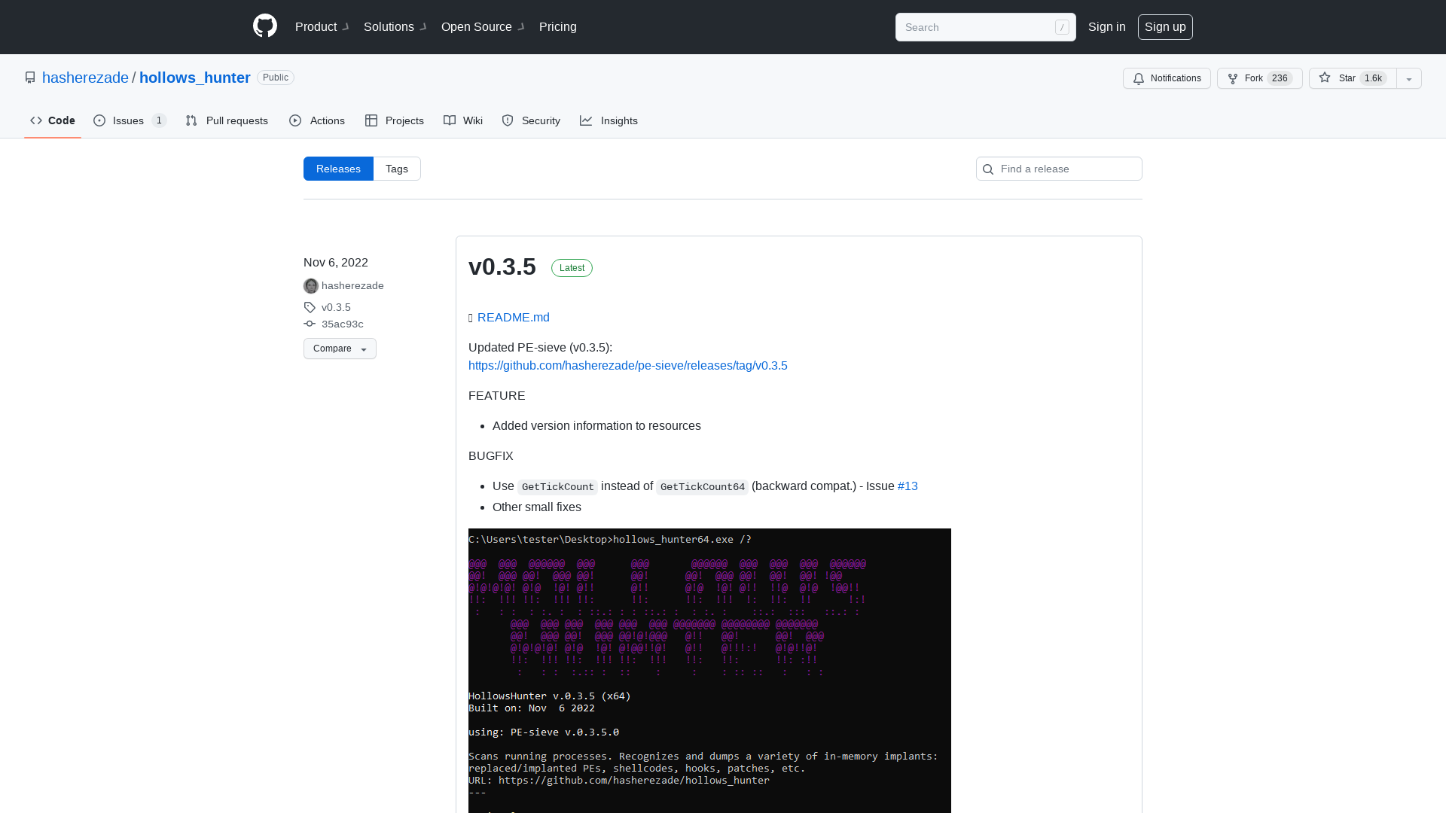Click the Sign up button

(x=1165, y=27)
